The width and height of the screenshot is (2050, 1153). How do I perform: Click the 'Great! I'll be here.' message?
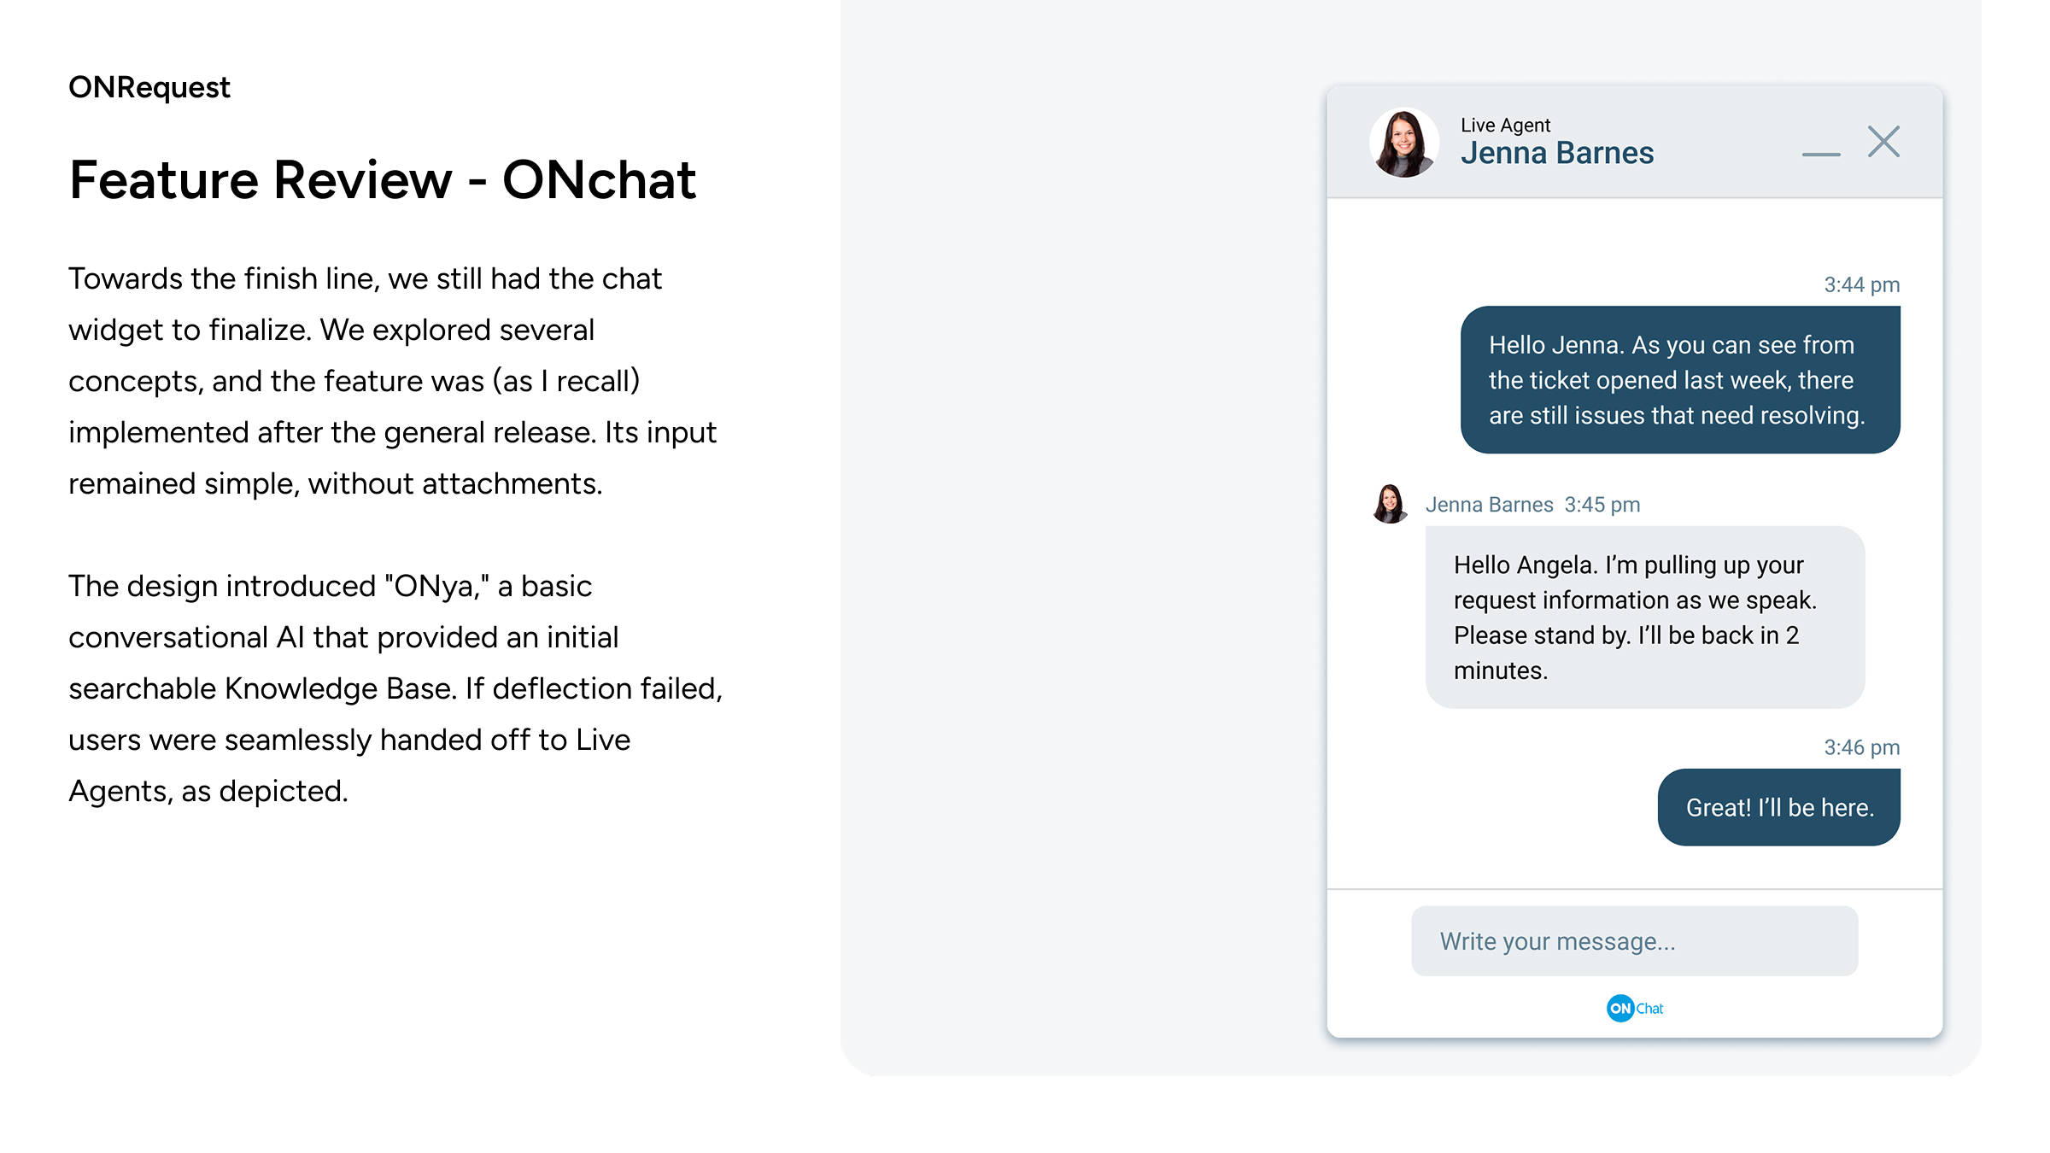1778,808
